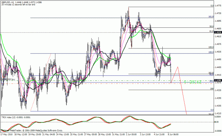The height and width of the screenshot is (136, 222).
Task: Click the 1.4575 price axis label
Action: [218, 44]
